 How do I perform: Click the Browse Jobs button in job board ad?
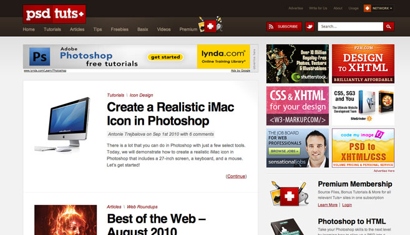[284, 151]
